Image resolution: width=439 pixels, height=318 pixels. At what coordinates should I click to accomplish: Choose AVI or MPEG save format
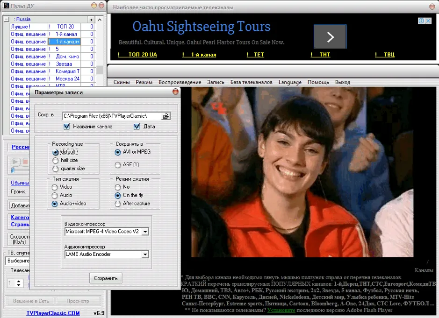(x=118, y=152)
